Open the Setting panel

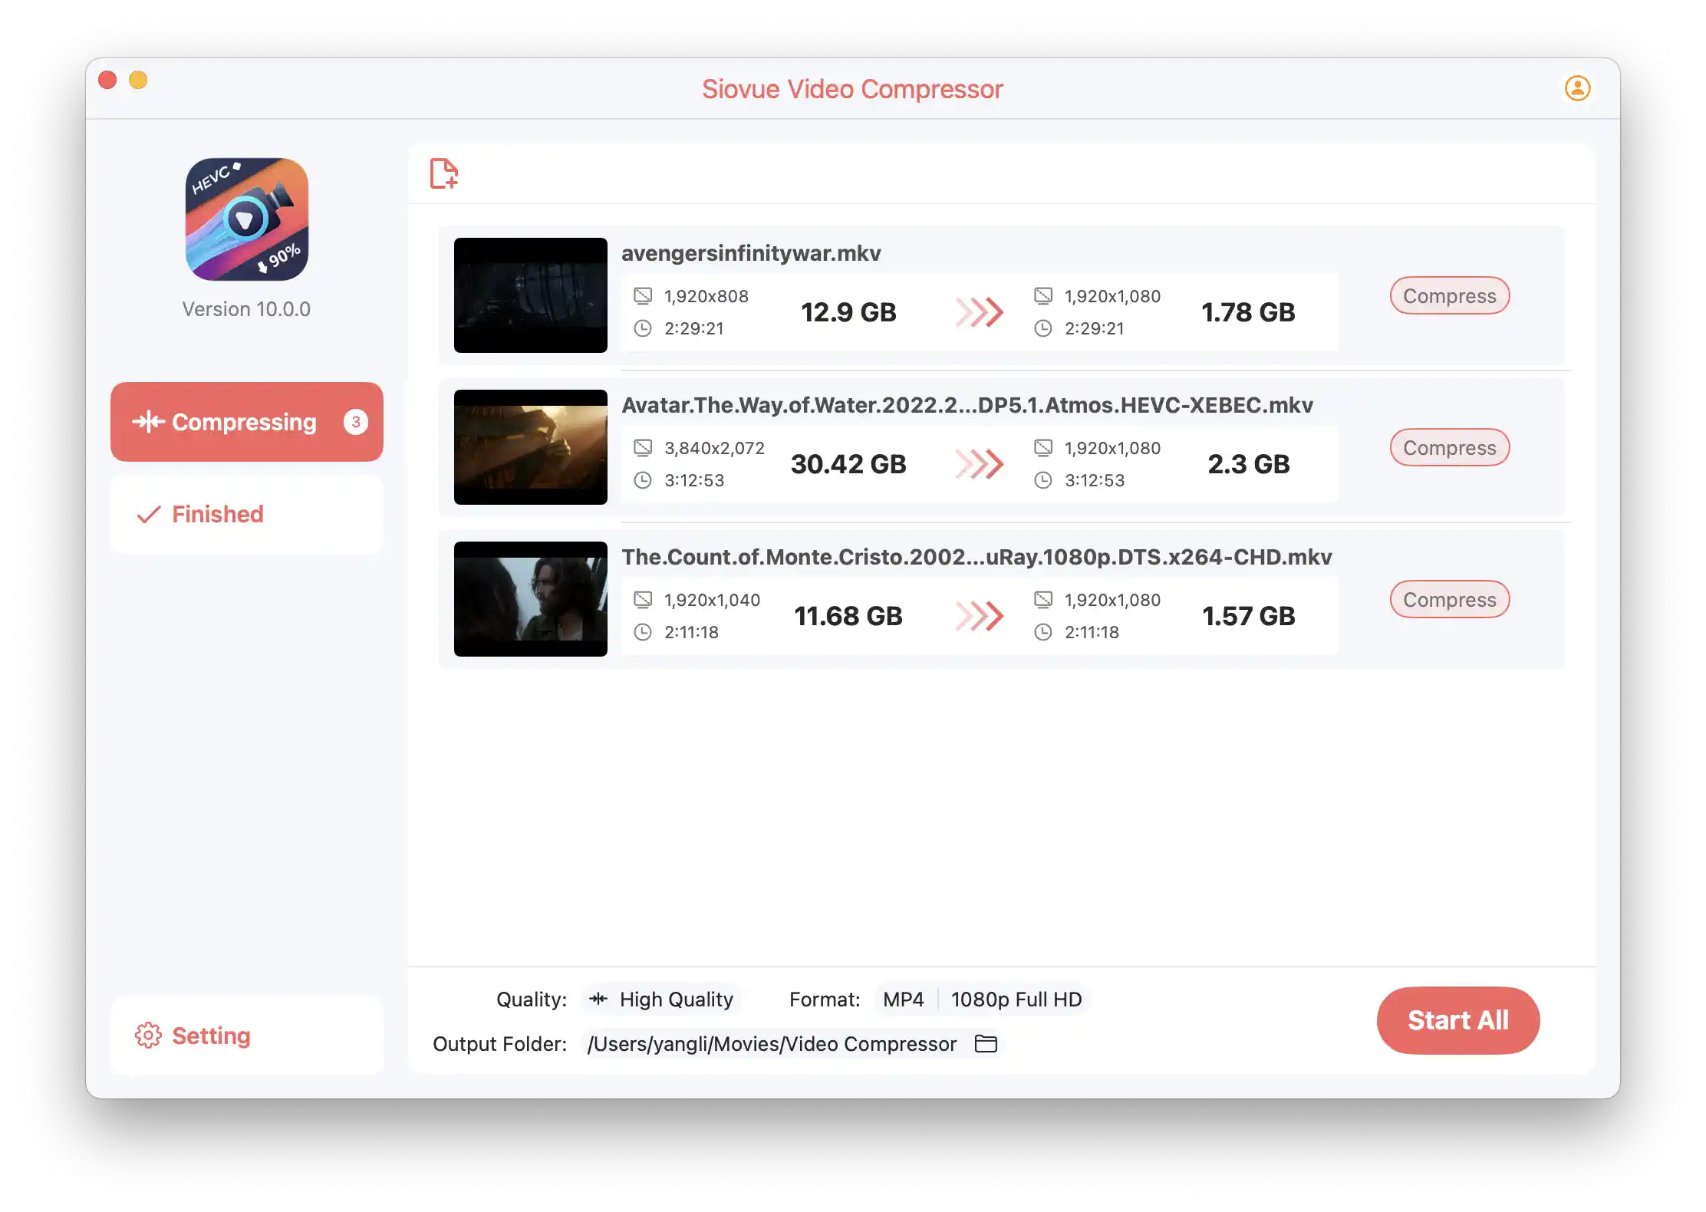click(x=246, y=1036)
